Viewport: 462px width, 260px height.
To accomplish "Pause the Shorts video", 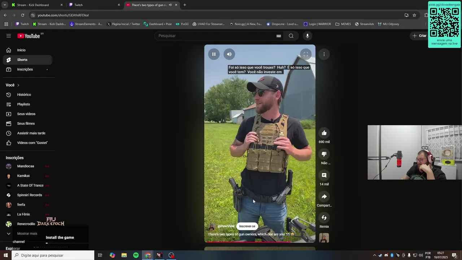I will pos(214,54).
